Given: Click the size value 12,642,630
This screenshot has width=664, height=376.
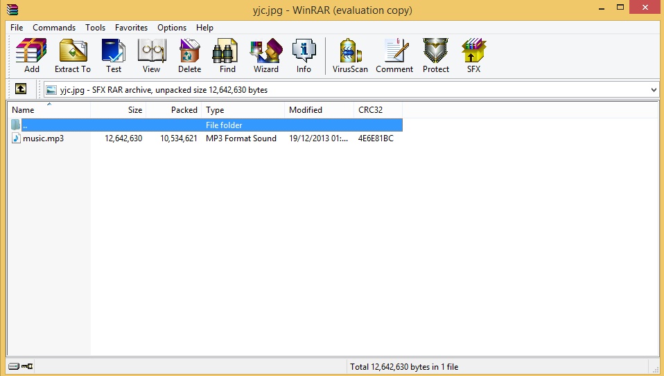Looking at the screenshot, I should coord(123,138).
